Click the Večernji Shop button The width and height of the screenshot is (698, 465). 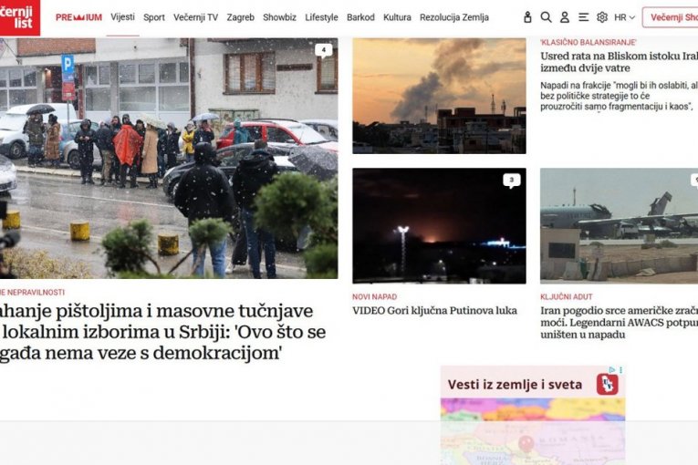pos(671,17)
